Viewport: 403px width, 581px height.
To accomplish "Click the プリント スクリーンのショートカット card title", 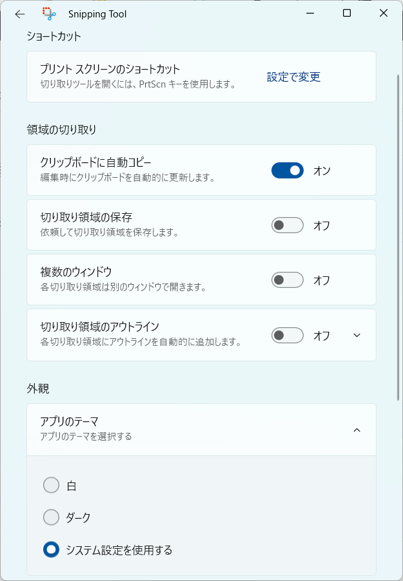I will 110,69.
